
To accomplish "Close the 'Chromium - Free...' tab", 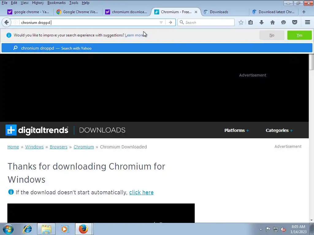I will pyautogui.click(x=196, y=12).
